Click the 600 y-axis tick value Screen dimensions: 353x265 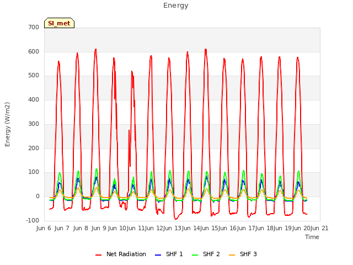coord(34,51)
